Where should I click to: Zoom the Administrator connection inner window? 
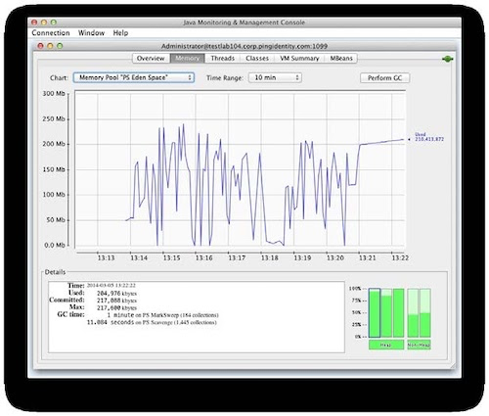pyautogui.click(x=60, y=46)
